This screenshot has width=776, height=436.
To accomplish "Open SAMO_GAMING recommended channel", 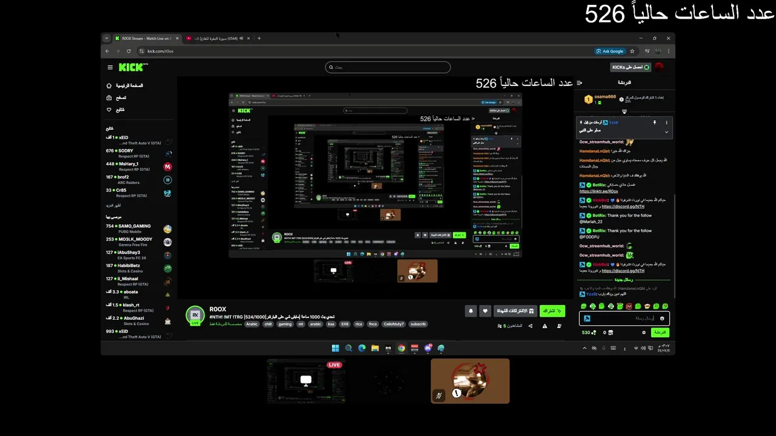I will [x=138, y=229].
